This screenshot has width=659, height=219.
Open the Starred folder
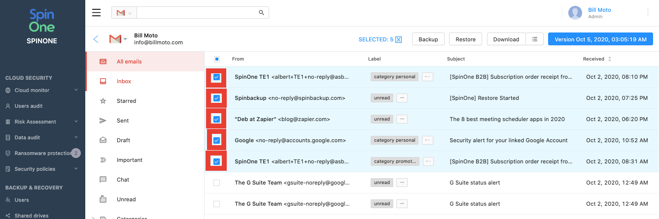point(126,101)
